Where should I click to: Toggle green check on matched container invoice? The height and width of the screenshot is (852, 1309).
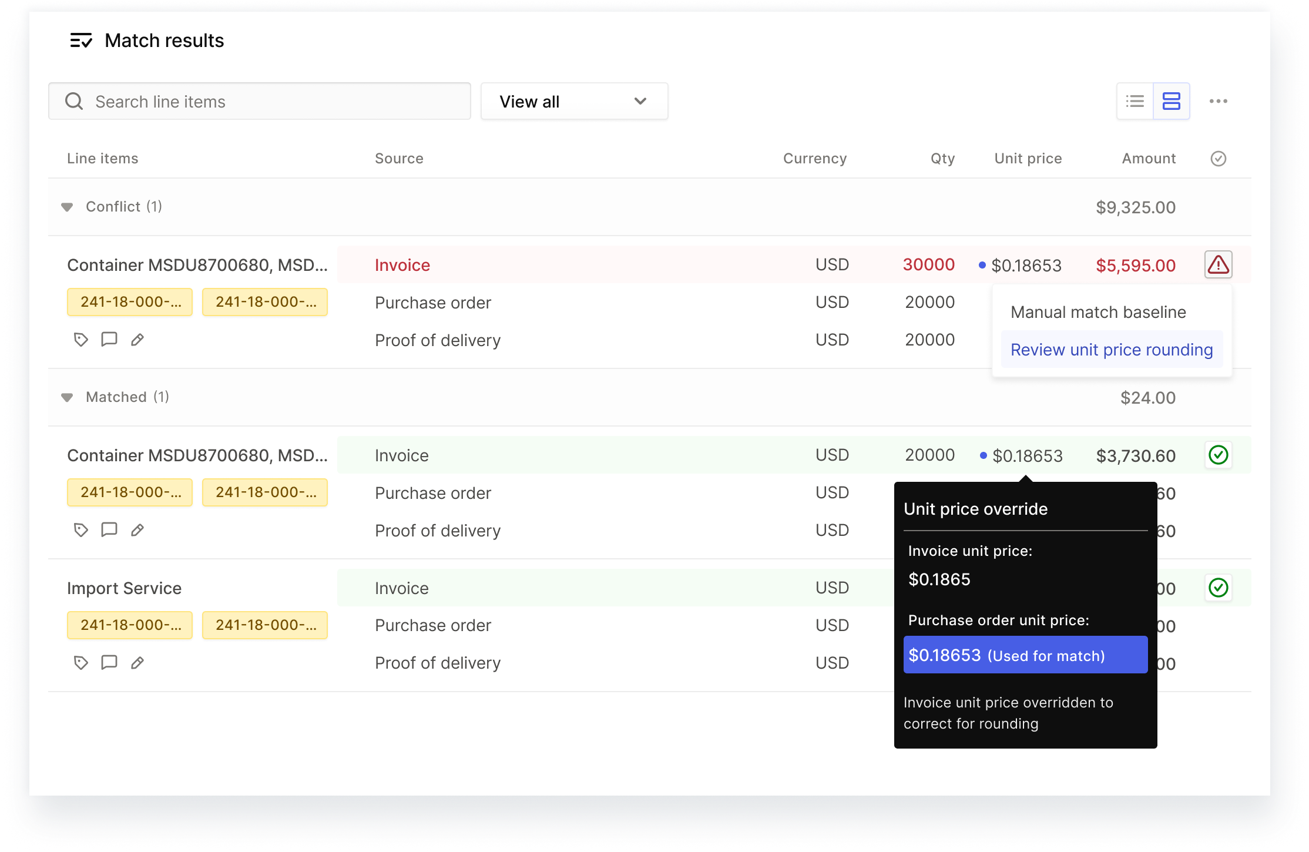[x=1218, y=455]
